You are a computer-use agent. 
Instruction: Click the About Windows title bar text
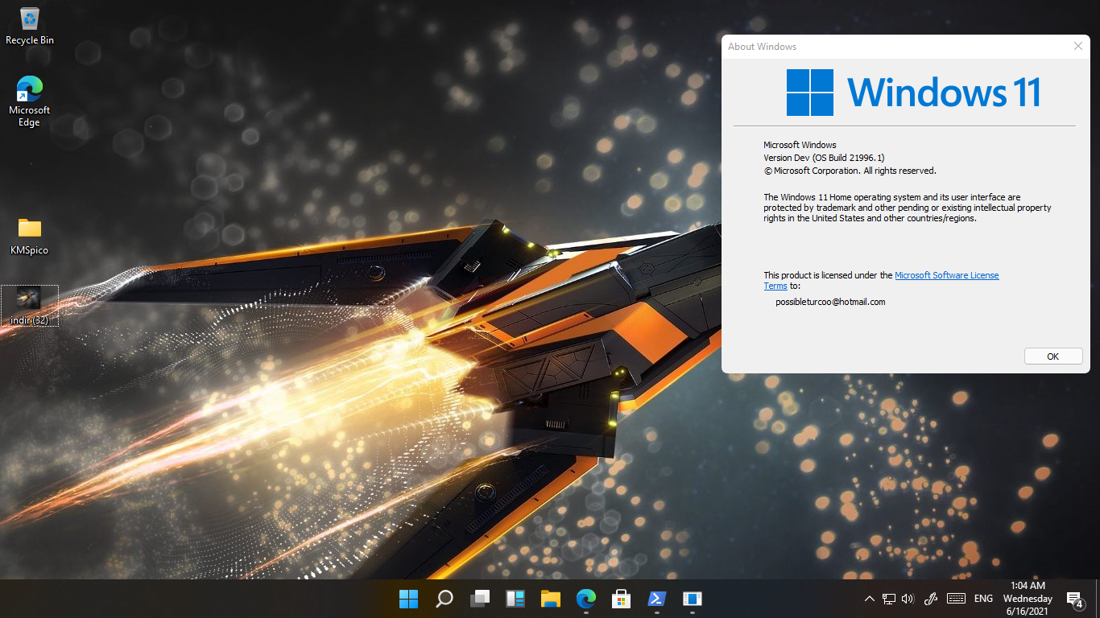(x=762, y=47)
